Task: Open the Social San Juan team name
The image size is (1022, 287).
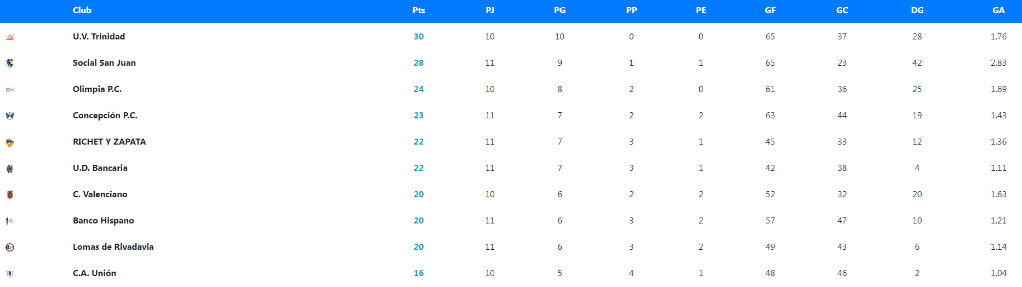Action: 104,63
